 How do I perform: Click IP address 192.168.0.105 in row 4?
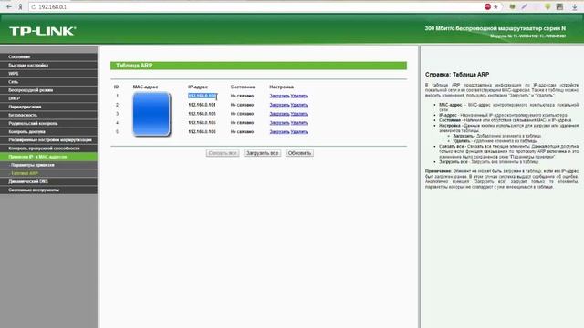click(x=203, y=123)
